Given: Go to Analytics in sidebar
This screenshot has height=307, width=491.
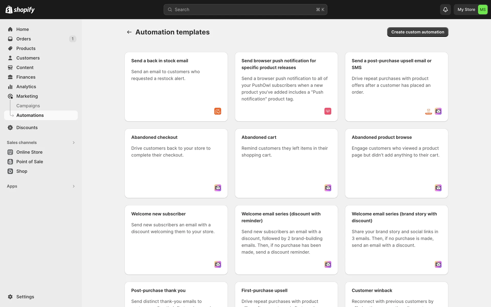Looking at the screenshot, I should (x=26, y=87).
